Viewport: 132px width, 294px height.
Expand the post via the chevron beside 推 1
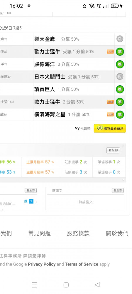point(36,202)
